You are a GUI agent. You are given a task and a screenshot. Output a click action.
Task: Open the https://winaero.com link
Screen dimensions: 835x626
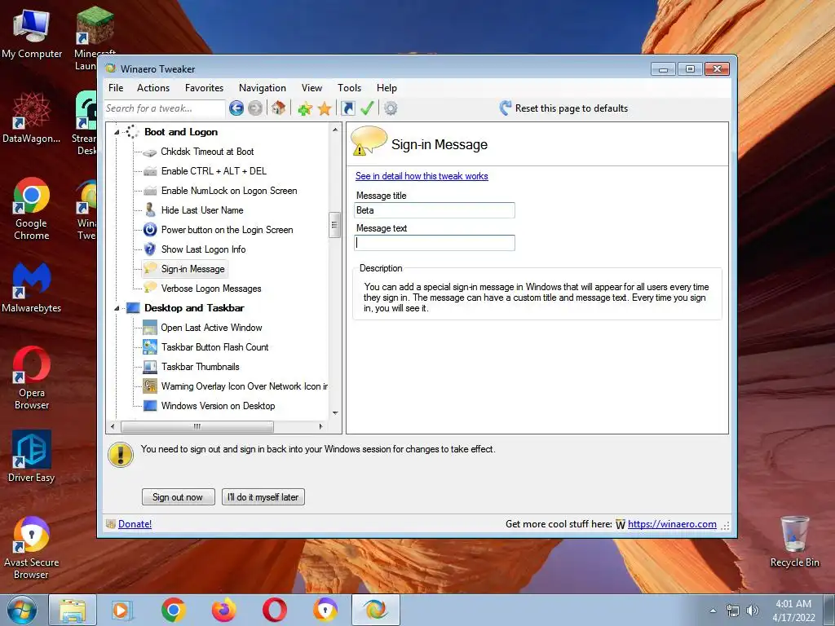coord(672,524)
